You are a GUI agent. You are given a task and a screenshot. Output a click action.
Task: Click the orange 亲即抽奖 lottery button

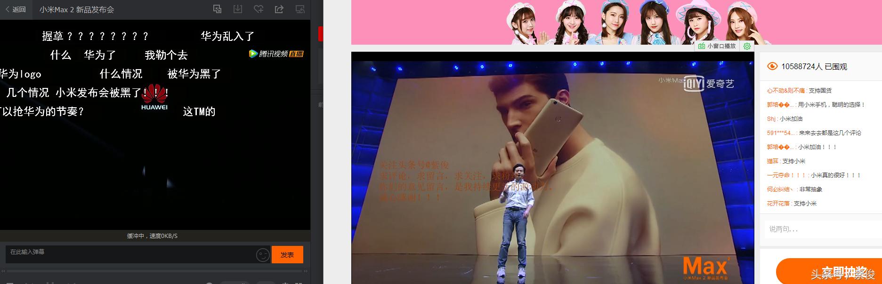coord(829,272)
